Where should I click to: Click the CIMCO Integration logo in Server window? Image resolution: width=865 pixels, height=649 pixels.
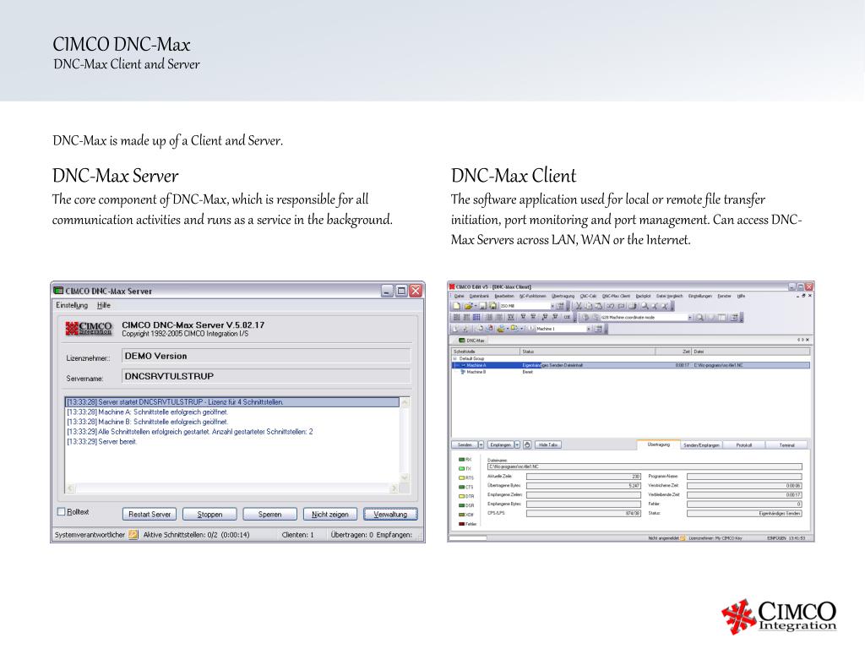(89, 329)
